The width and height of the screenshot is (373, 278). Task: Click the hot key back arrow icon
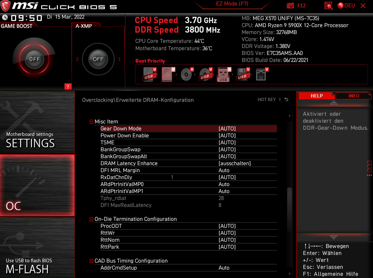click(286, 100)
